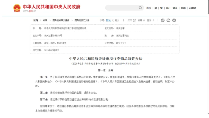Viewport: 209px width, 118px height.
Task: Click the 第二条 article label
Action: [x=44, y=93]
